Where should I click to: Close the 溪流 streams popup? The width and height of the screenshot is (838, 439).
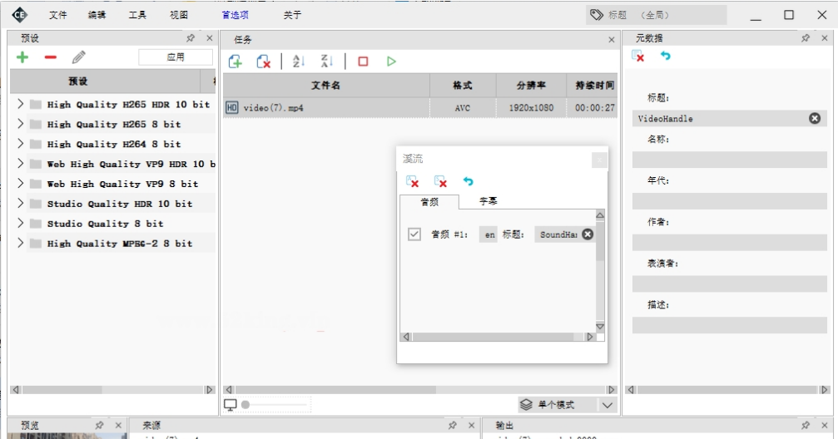tap(600, 160)
